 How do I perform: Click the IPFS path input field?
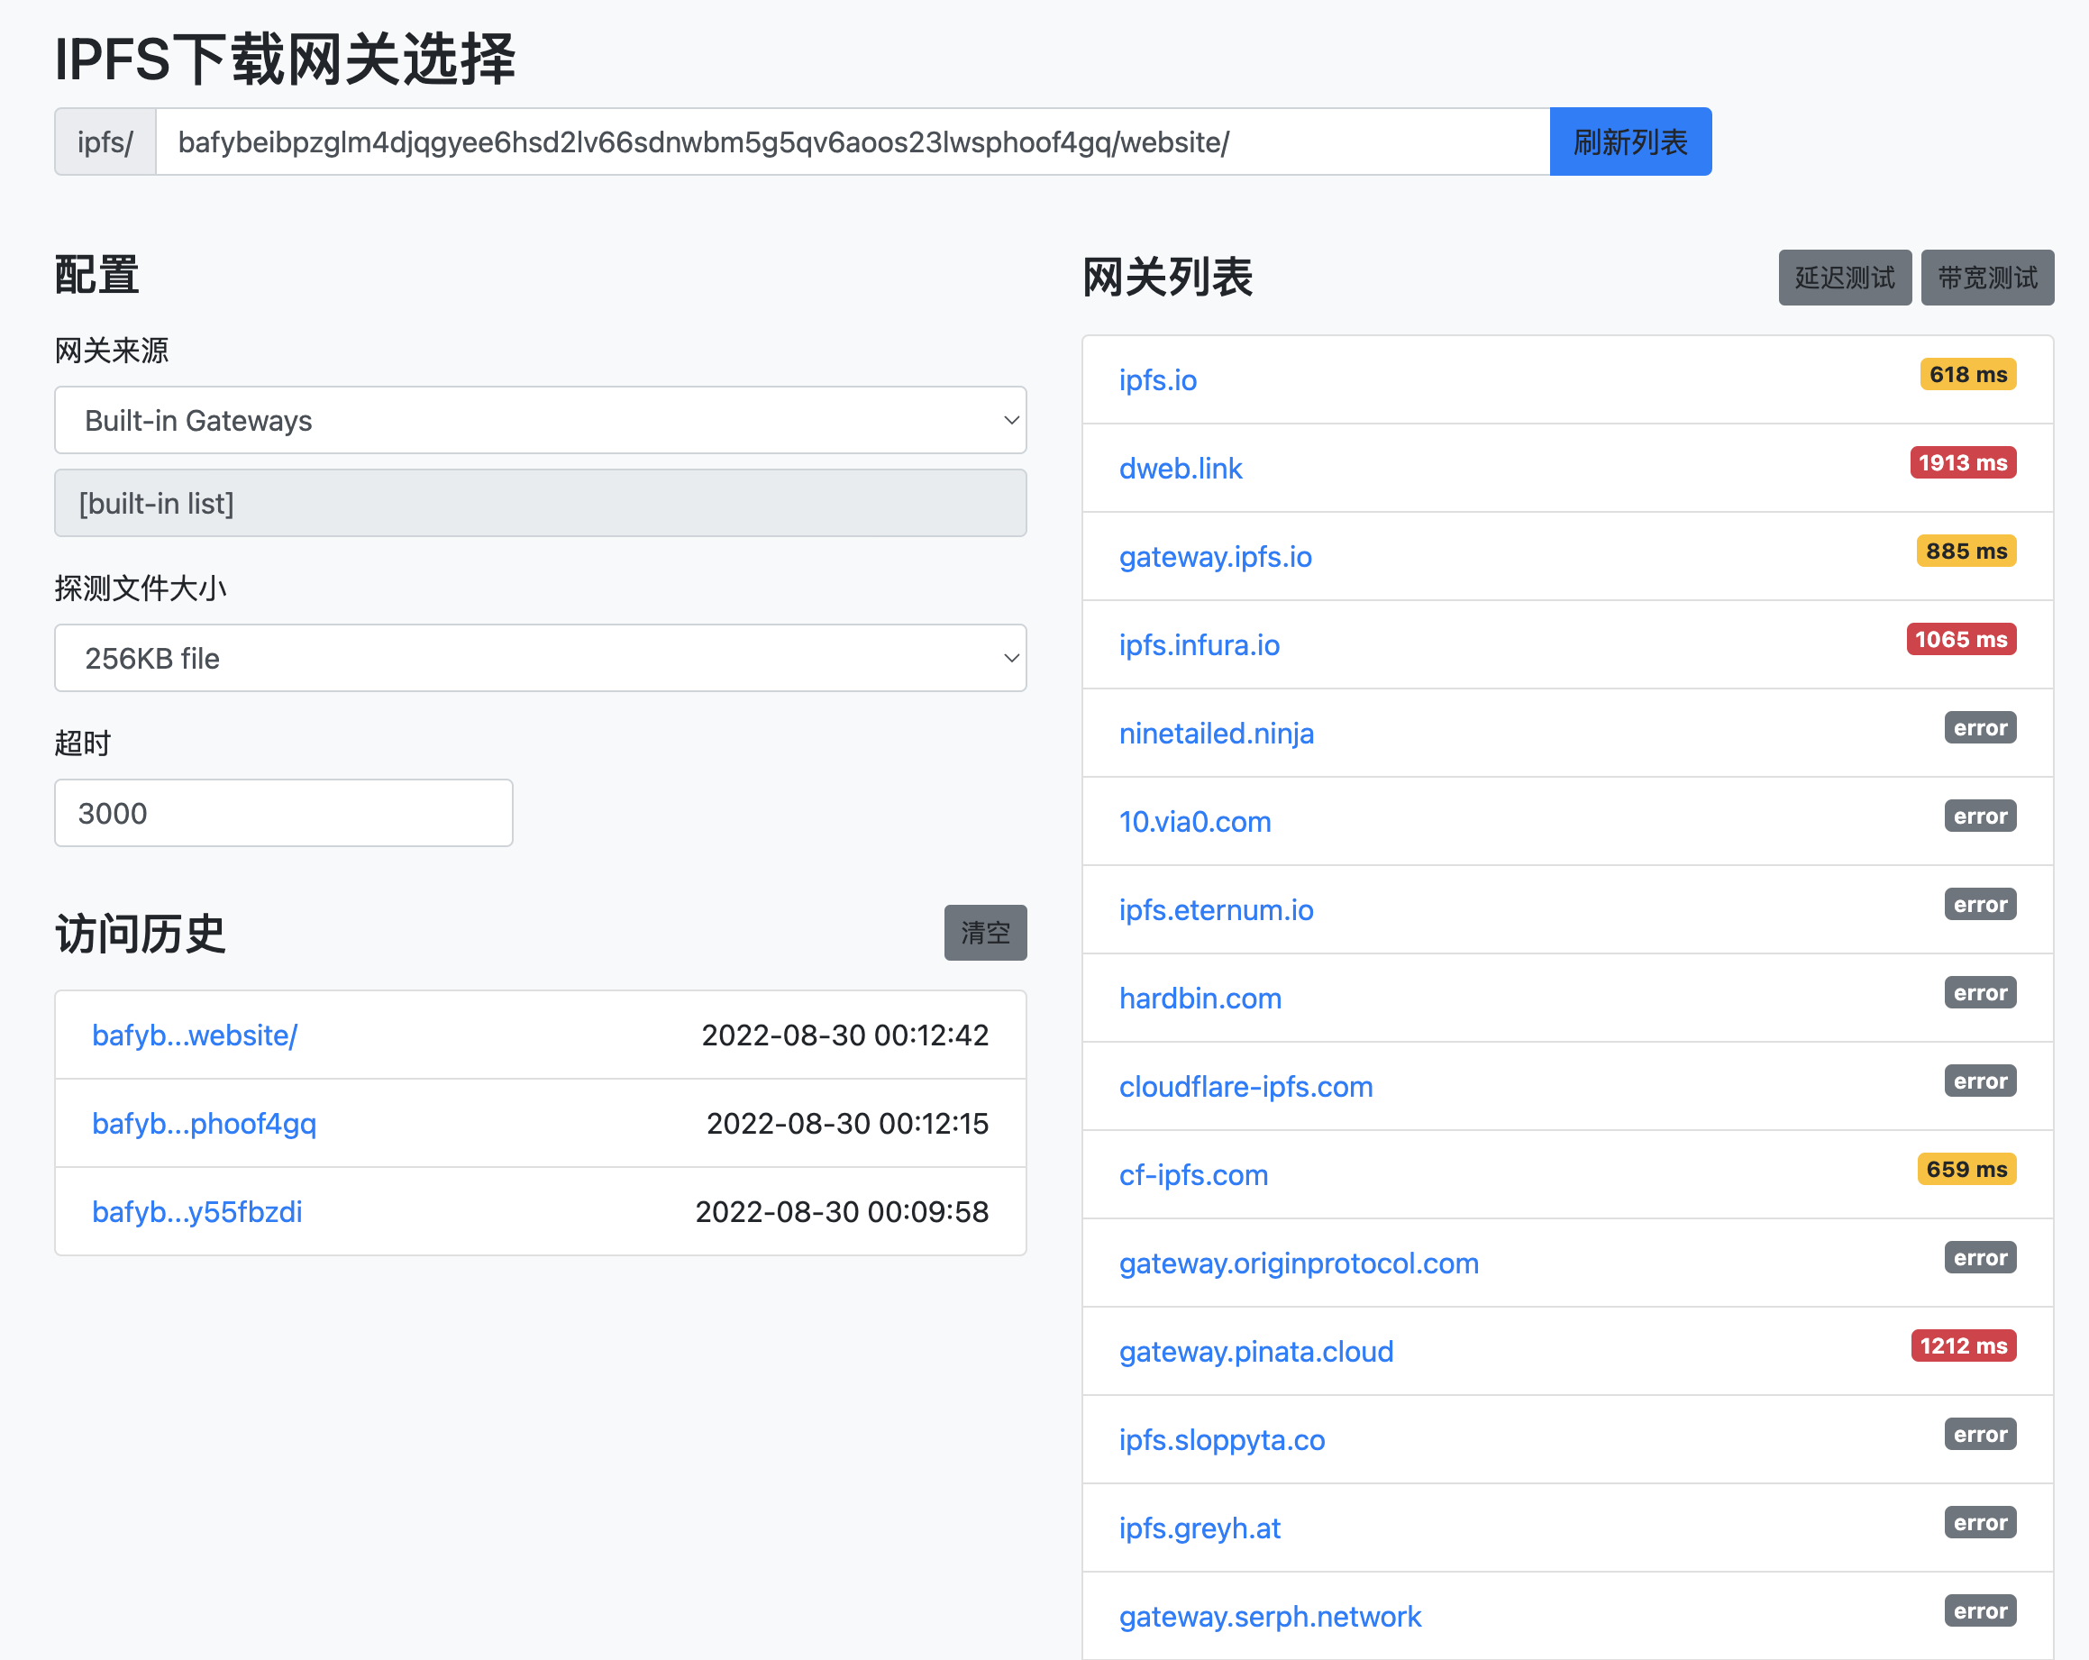click(x=851, y=142)
